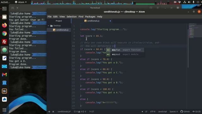Collapse the Desktop folder in tree view
Image resolution: width=202 pixels, height=114 pixels.
pyautogui.click(x=49, y=26)
